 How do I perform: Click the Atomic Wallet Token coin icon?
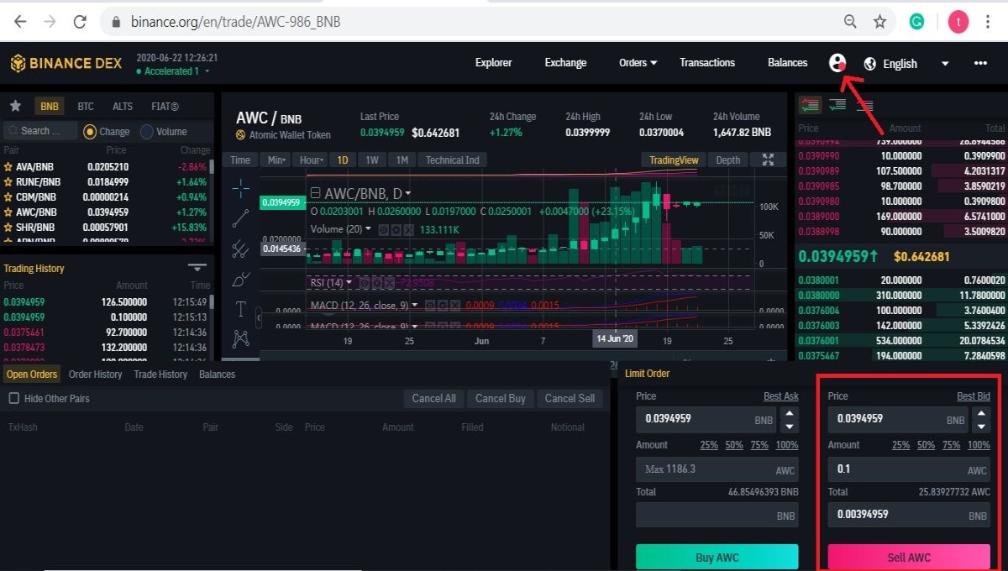coord(240,135)
